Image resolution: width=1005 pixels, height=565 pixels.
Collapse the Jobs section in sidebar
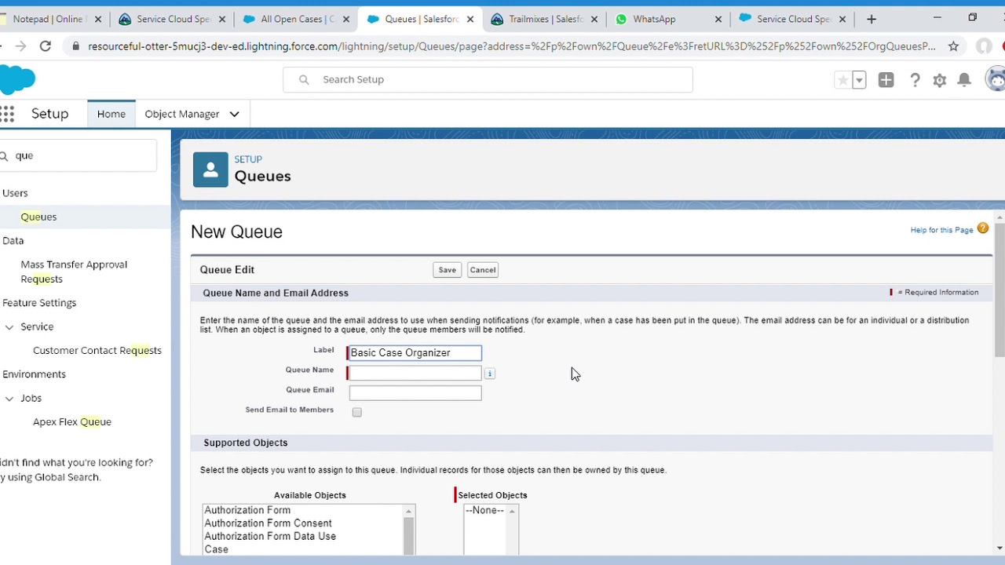click(x=9, y=398)
